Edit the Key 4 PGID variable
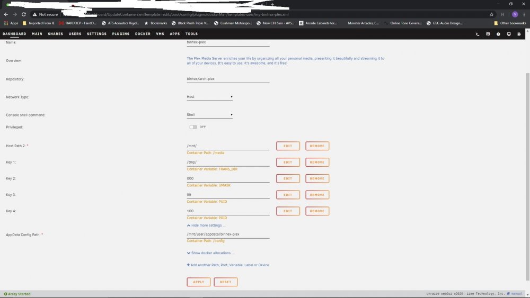This screenshot has height=298, width=530. pyautogui.click(x=288, y=211)
